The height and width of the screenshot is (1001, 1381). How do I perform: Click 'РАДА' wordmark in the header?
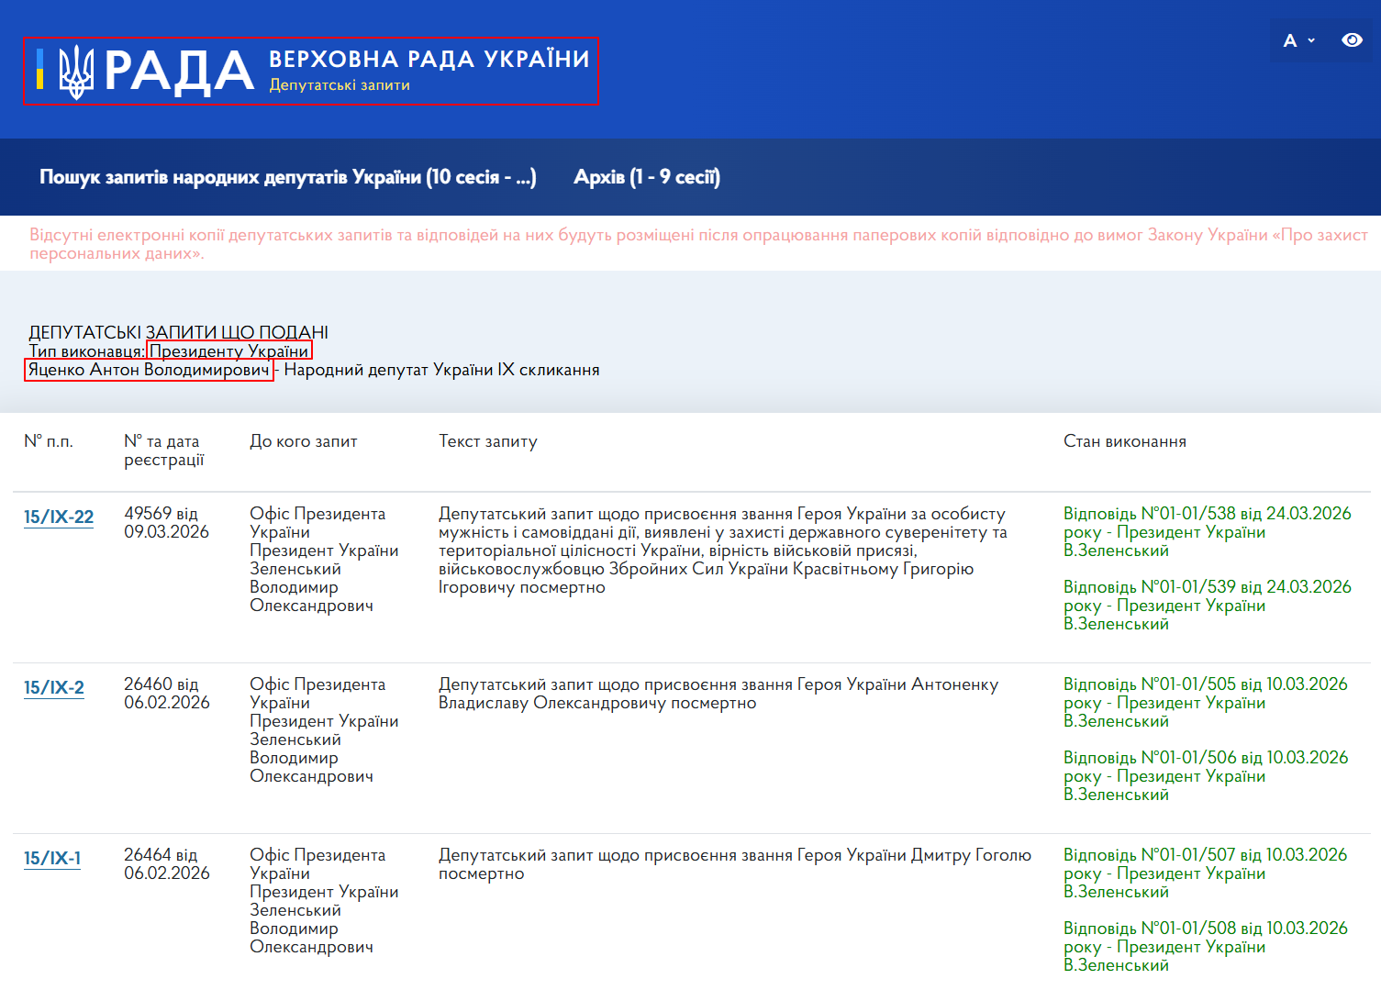tap(179, 72)
